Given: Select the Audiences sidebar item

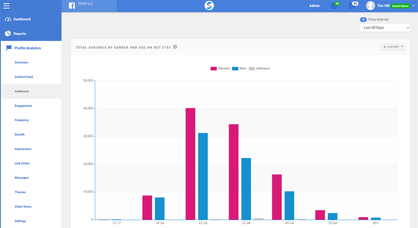Looking at the screenshot, I should coord(31,91).
